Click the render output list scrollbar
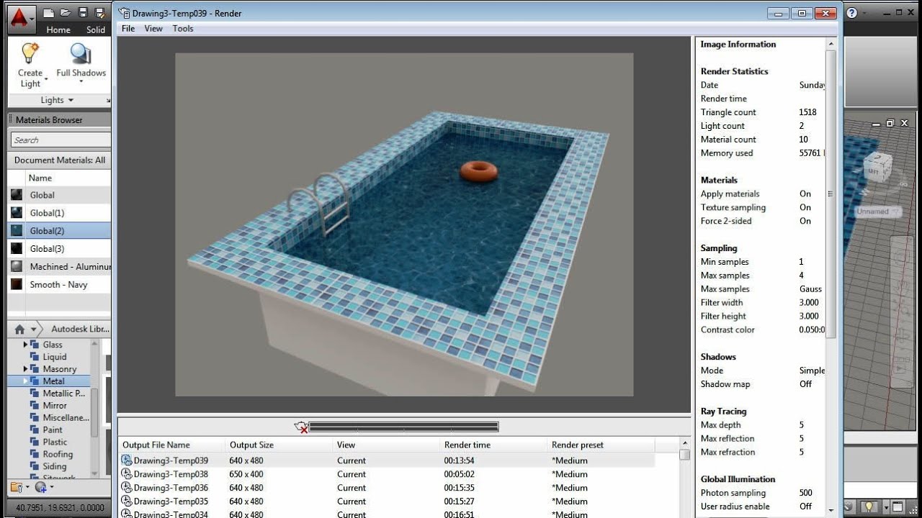The height and width of the screenshot is (518, 922). point(684,477)
